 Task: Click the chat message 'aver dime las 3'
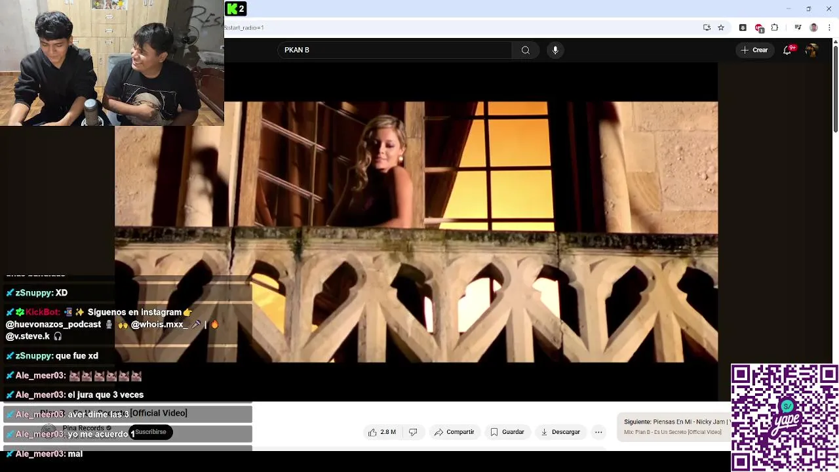pos(98,414)
